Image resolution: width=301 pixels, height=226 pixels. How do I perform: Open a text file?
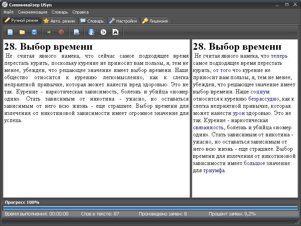pyautogui.click(x=22, y=32)
